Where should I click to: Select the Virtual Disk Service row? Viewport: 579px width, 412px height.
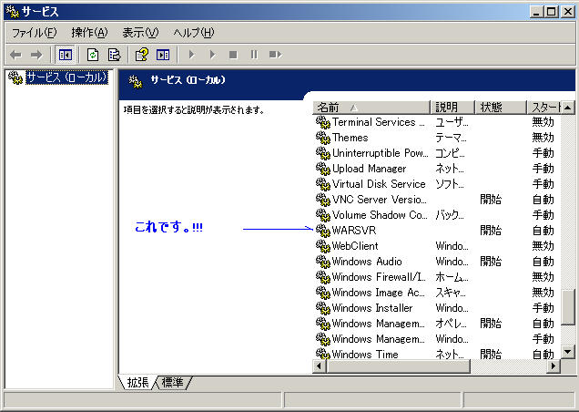(436, 184)
